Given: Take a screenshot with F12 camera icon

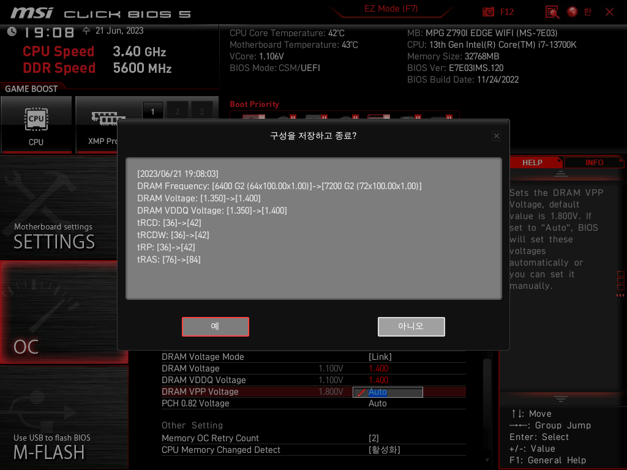Looking at the screenshot, I should pos(488,12).
